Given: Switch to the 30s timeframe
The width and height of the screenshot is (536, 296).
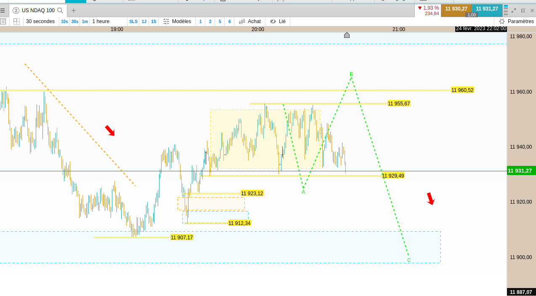Looking at the screenshot, I should 74,21.
